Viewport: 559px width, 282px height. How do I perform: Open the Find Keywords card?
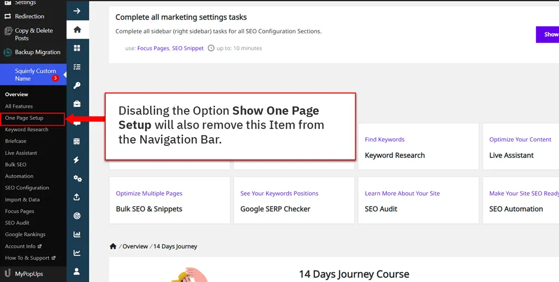(x=419, y=147)
